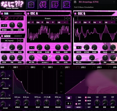Viewport: 117px width, 111px height.
Task: Enable the LFO DOT checkbox
Action: (86, 107)
